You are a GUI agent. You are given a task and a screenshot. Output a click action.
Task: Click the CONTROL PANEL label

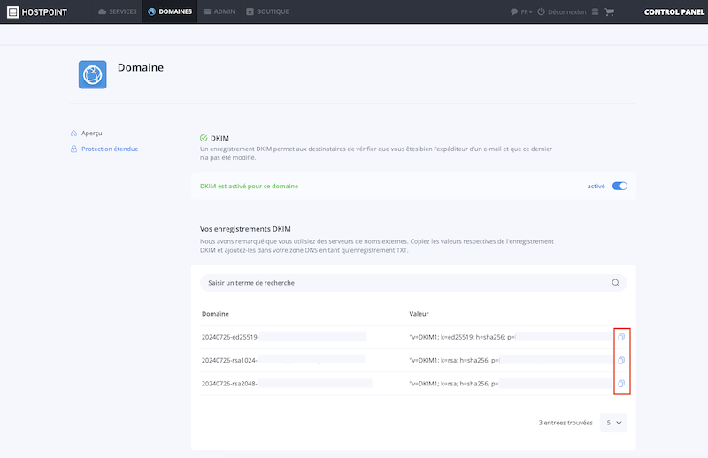[674, 12]
